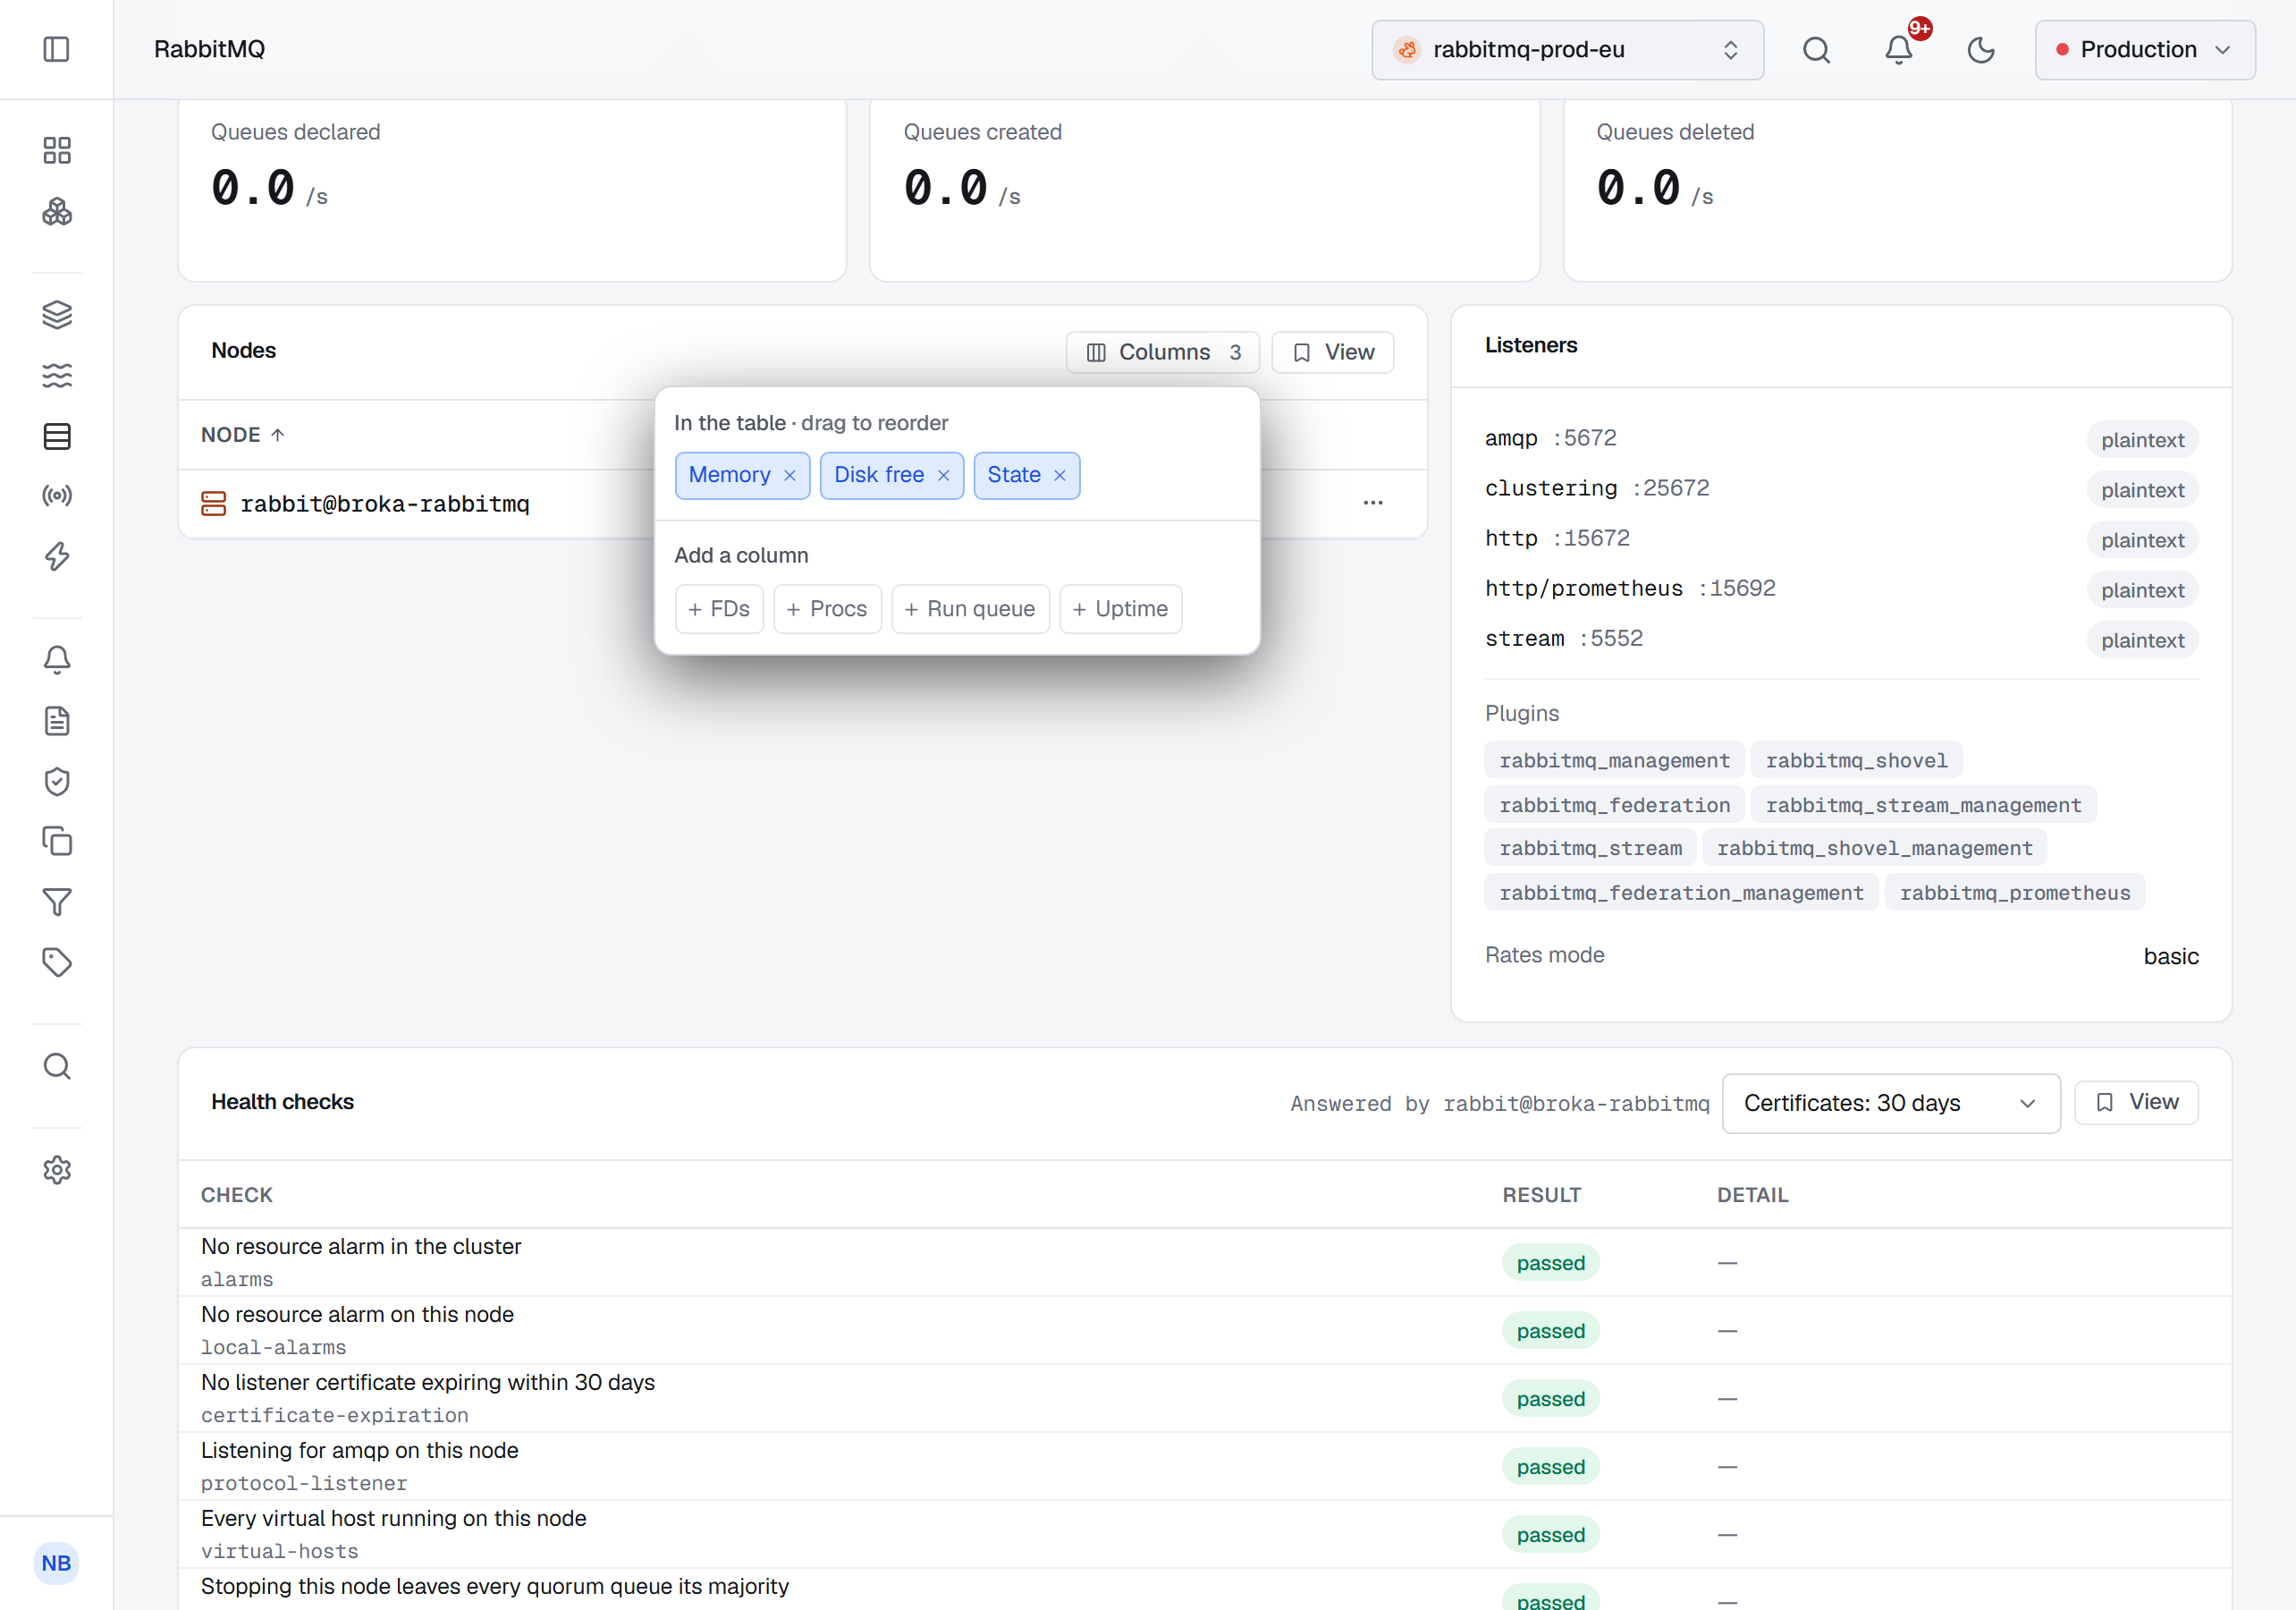Viewport: 2296px width, 1610px height.
Task: Click the rabbitmq_prometheus plugin tag
Action: coord(2014,893)
